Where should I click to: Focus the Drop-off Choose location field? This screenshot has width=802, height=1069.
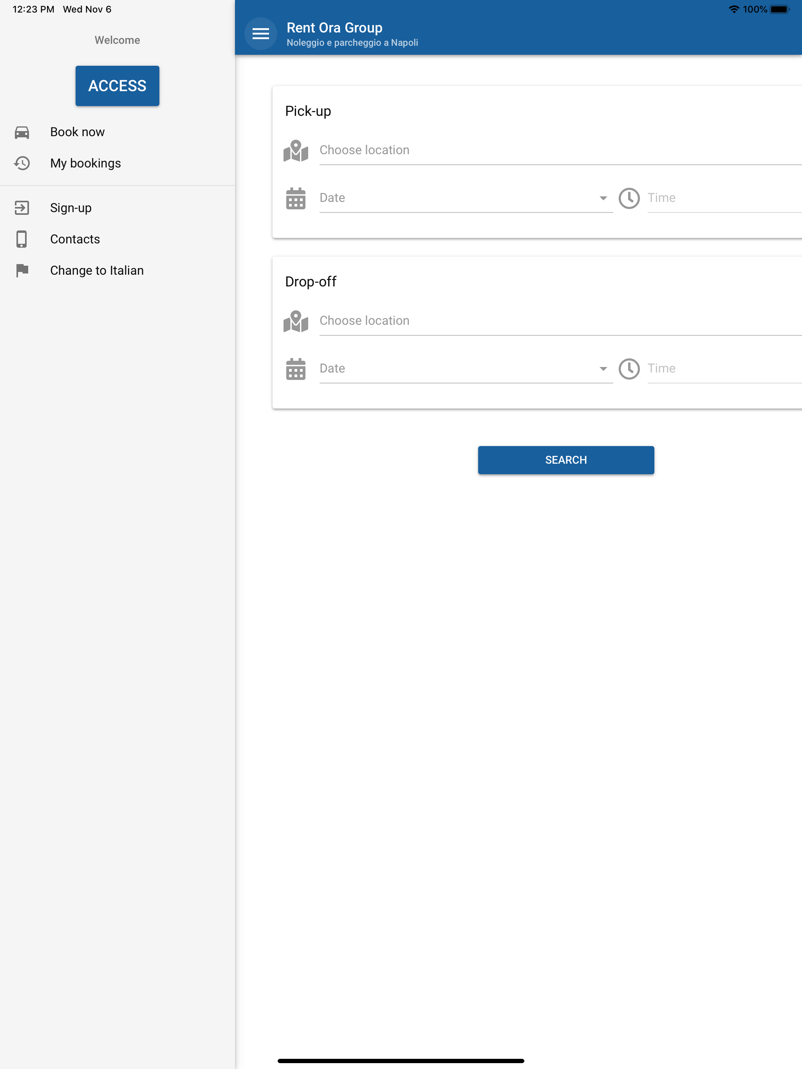coord(561,321)
